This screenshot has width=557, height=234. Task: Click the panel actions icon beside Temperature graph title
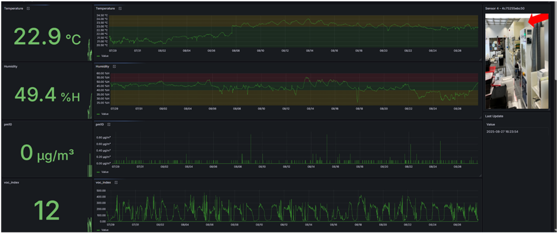[121, 8]
